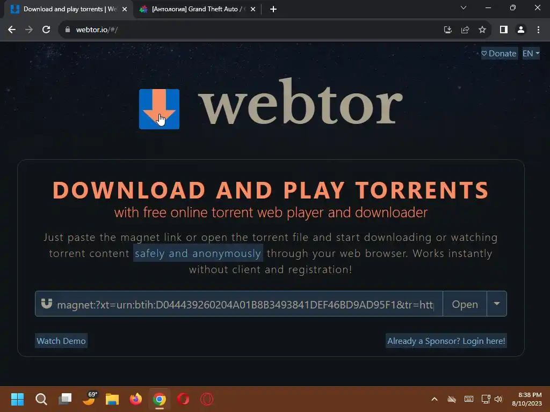Close the Download and play torrents tab

[x=125, y=9]
